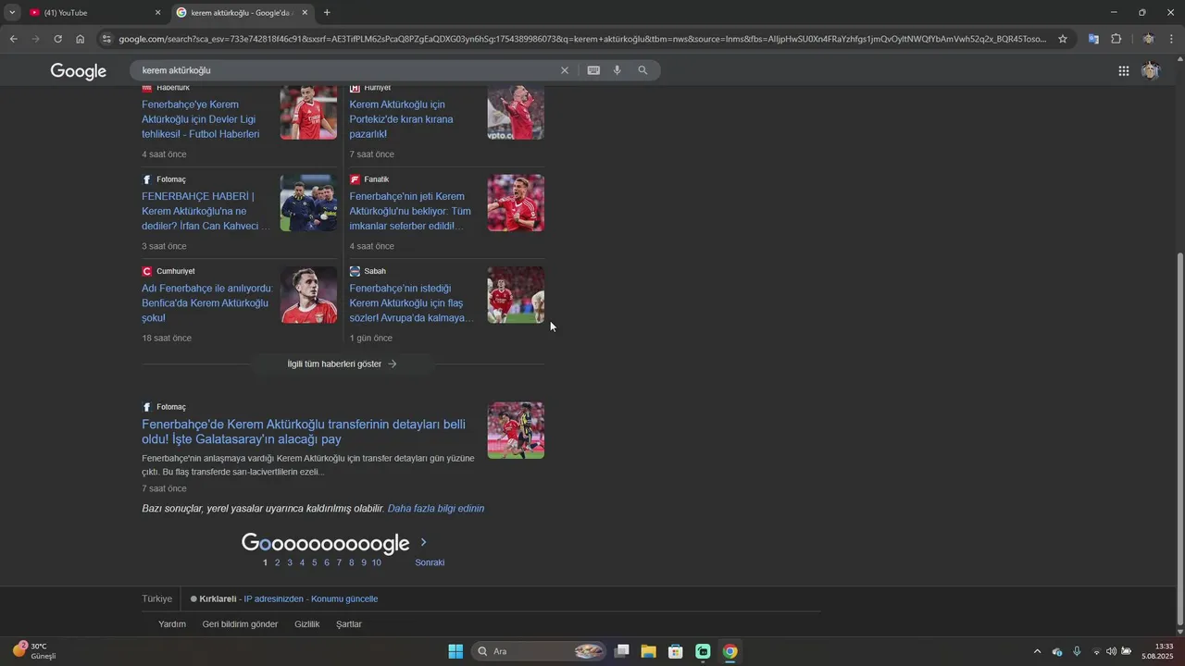This screenshot has height=666, width=1185.
Task: Open a new browser tab
Action: [x=327, y=13]
